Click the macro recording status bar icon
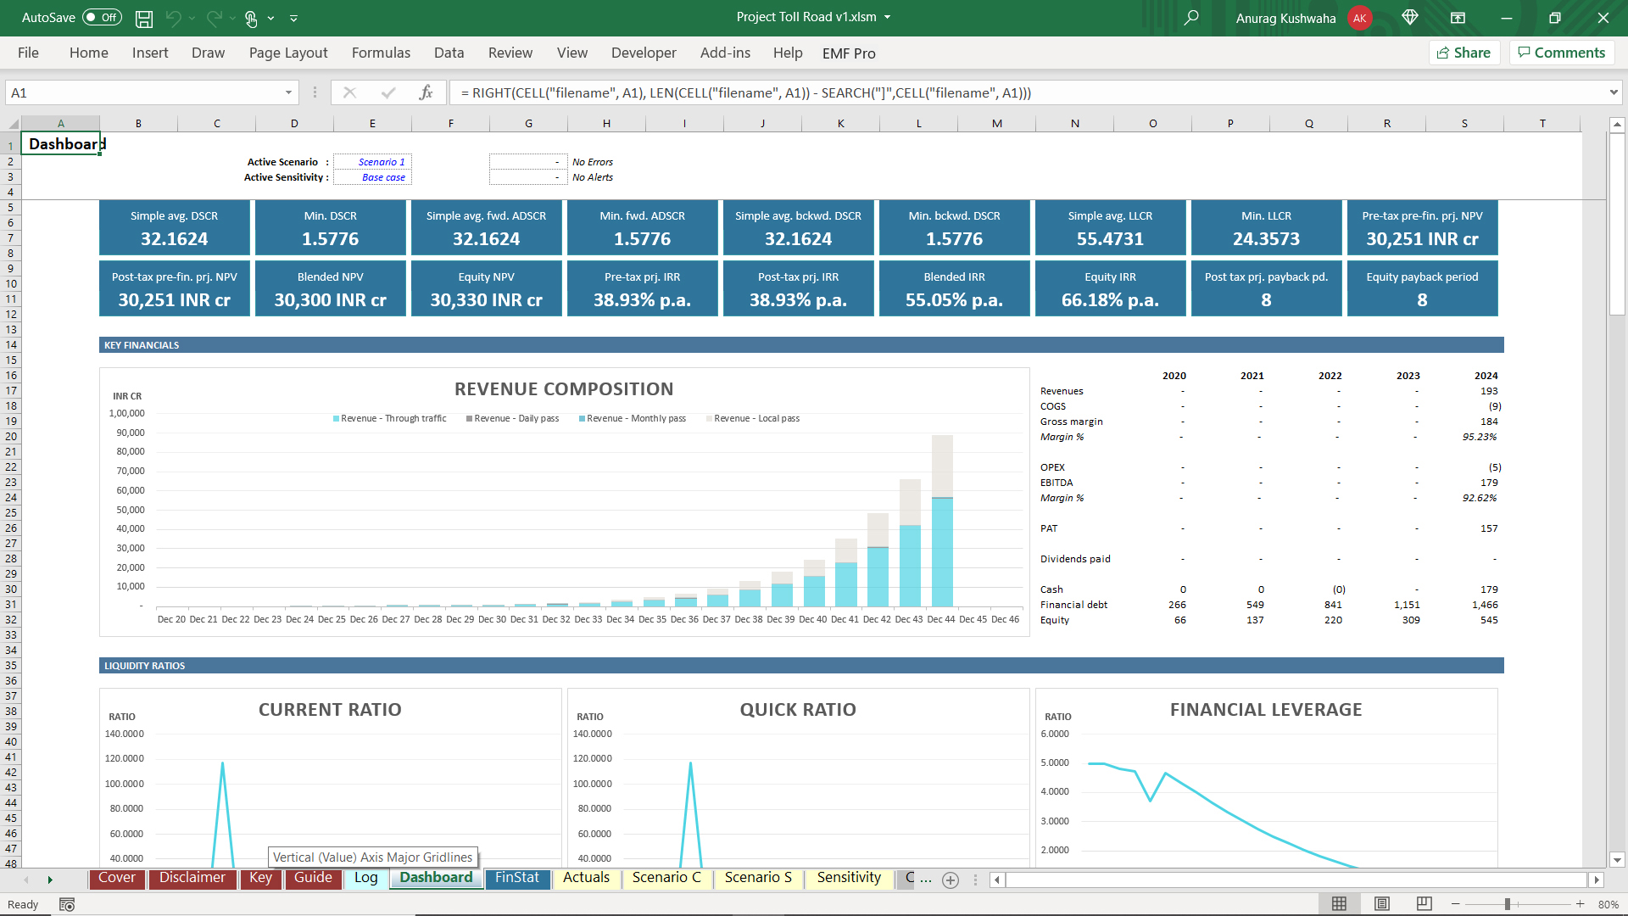The width and height of the screenshot is (1628, 916). pos(67,904)
